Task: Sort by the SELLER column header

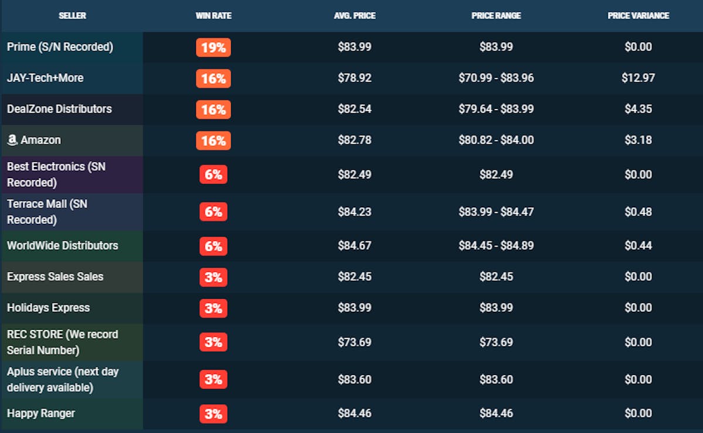Action: (72, 16)
